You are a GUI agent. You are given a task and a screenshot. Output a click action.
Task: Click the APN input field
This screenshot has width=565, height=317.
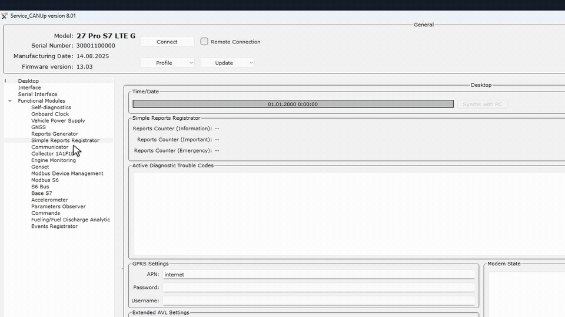(x=318, y=275)
